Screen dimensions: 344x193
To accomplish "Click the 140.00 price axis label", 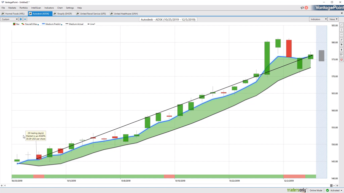I will (335, 178).
